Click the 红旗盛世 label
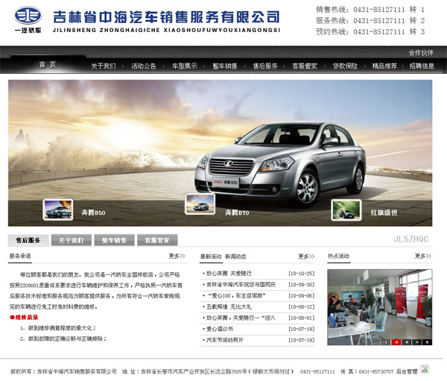447x381 pixels. tap(384, 212)
